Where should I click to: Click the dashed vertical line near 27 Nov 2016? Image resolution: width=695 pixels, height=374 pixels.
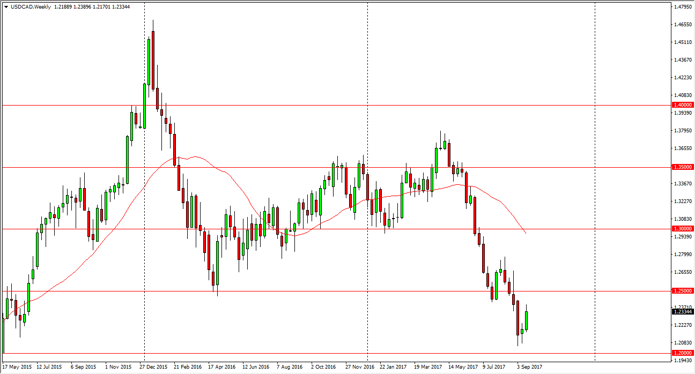(x=367, y=214)
